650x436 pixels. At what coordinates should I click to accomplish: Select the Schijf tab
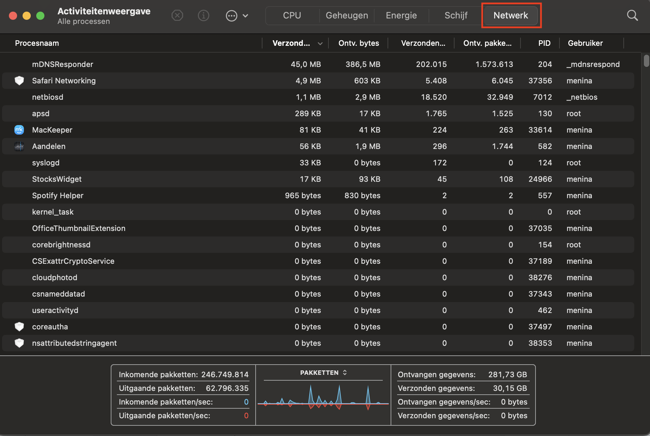(456, 15)
